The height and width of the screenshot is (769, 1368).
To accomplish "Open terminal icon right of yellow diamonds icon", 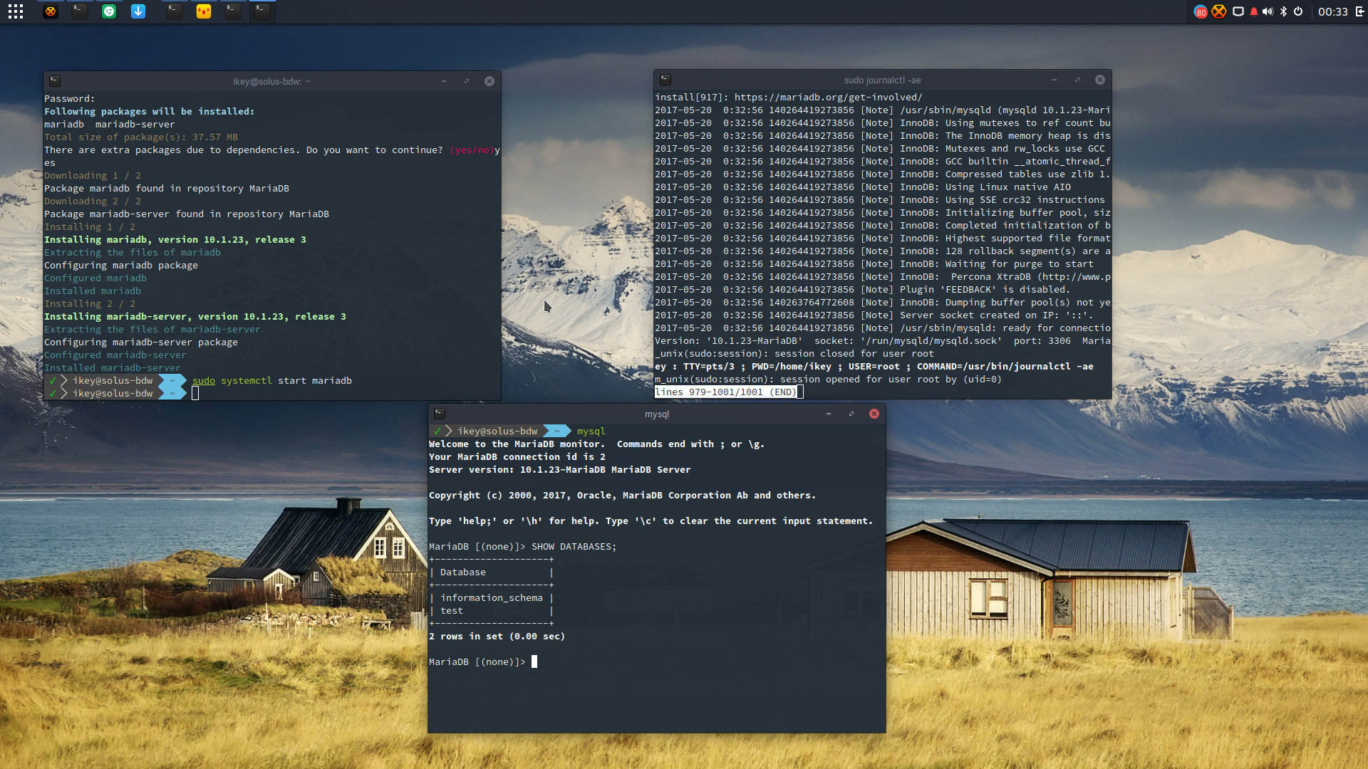I will [x=233, y=11].
